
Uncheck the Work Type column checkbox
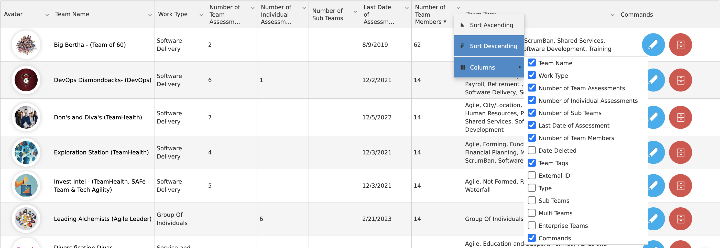click(531, 75)
